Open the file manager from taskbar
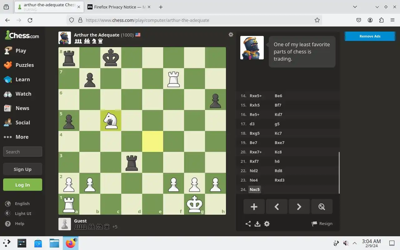The height and width of the screenshot is (250, 400). 54,243
